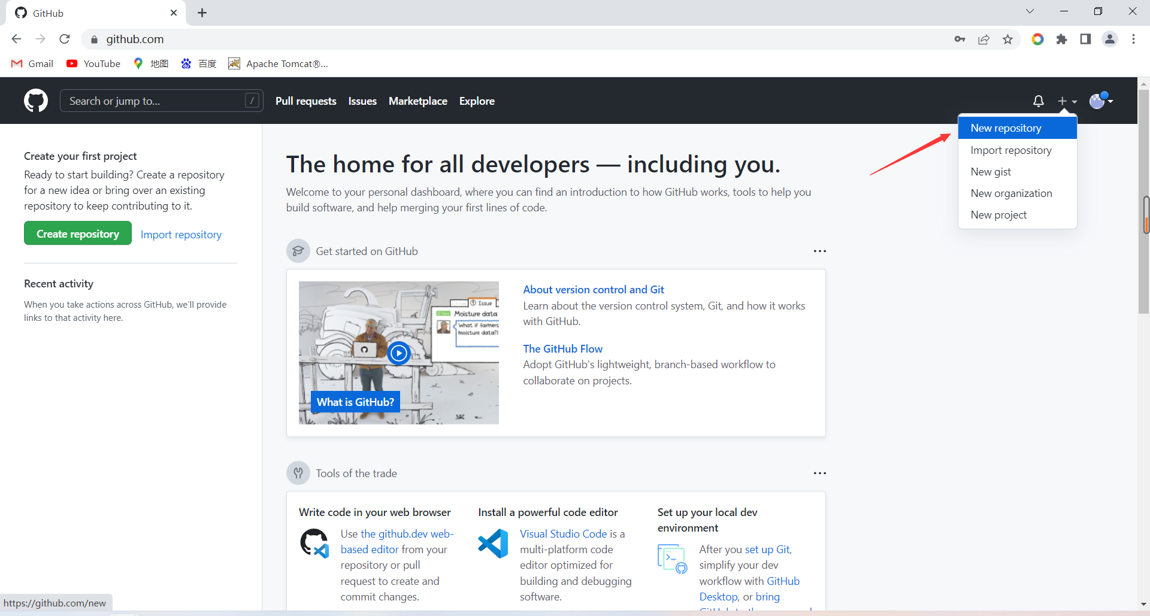Click the scrollbar down arrow
This screenshot has width=1150, height=616.
1143,604
